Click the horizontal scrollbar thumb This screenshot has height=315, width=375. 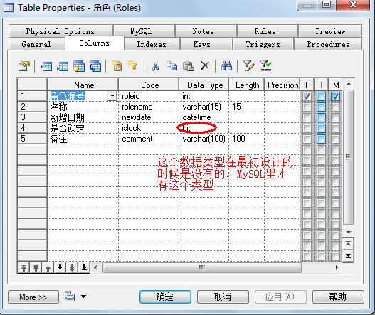(202, 267)
